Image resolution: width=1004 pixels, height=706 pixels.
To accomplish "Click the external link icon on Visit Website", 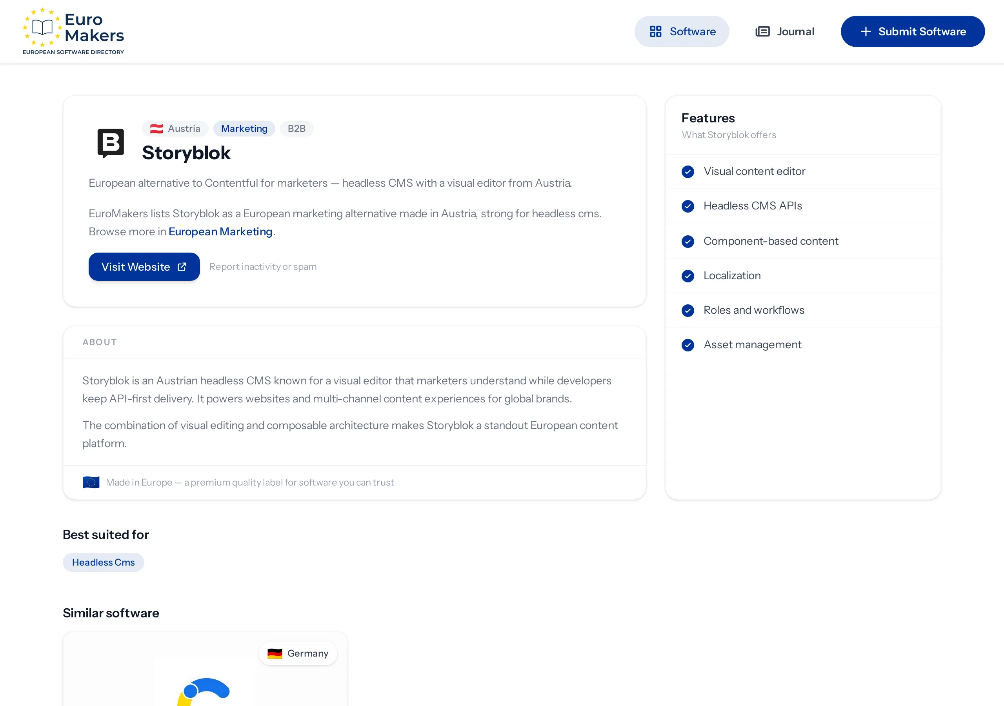I will pos(182,267).
